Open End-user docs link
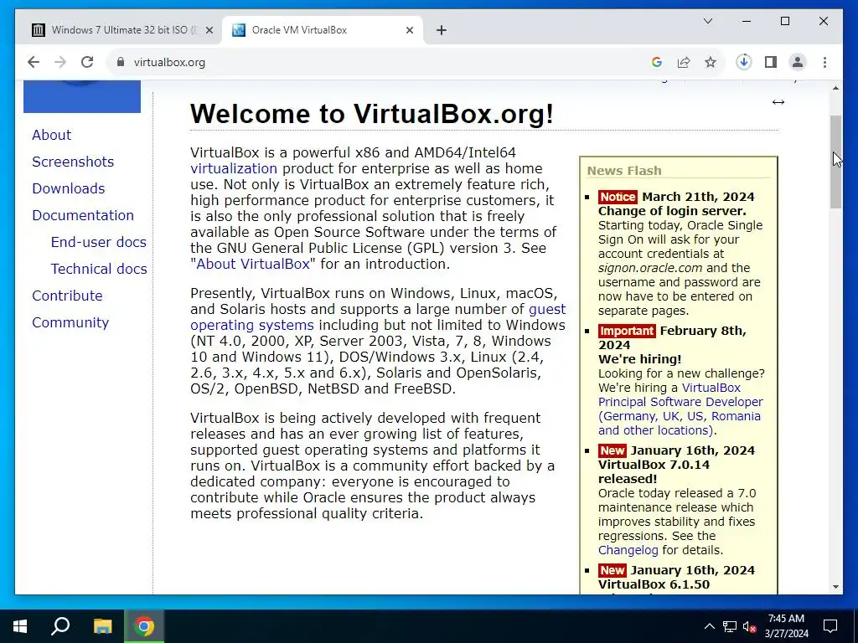Image resolution: width=858 pixels, height=643 pixels. 99,242
